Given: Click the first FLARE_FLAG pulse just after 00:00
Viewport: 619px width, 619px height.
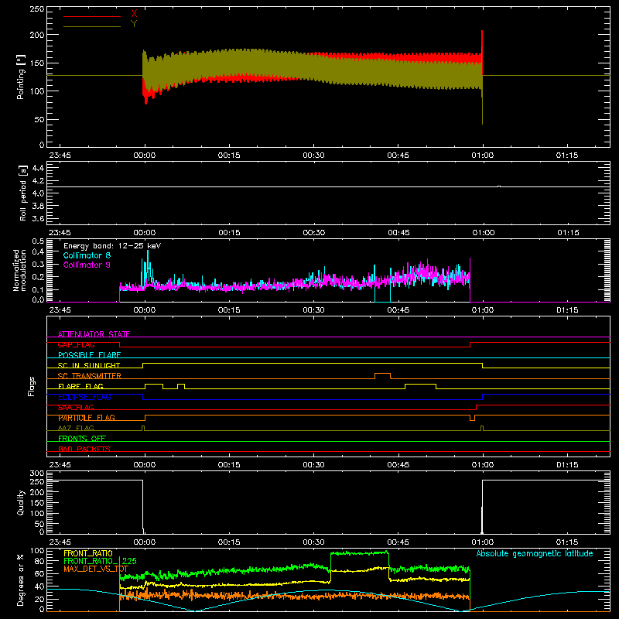Looking at the screenshot, I should 154,386.
